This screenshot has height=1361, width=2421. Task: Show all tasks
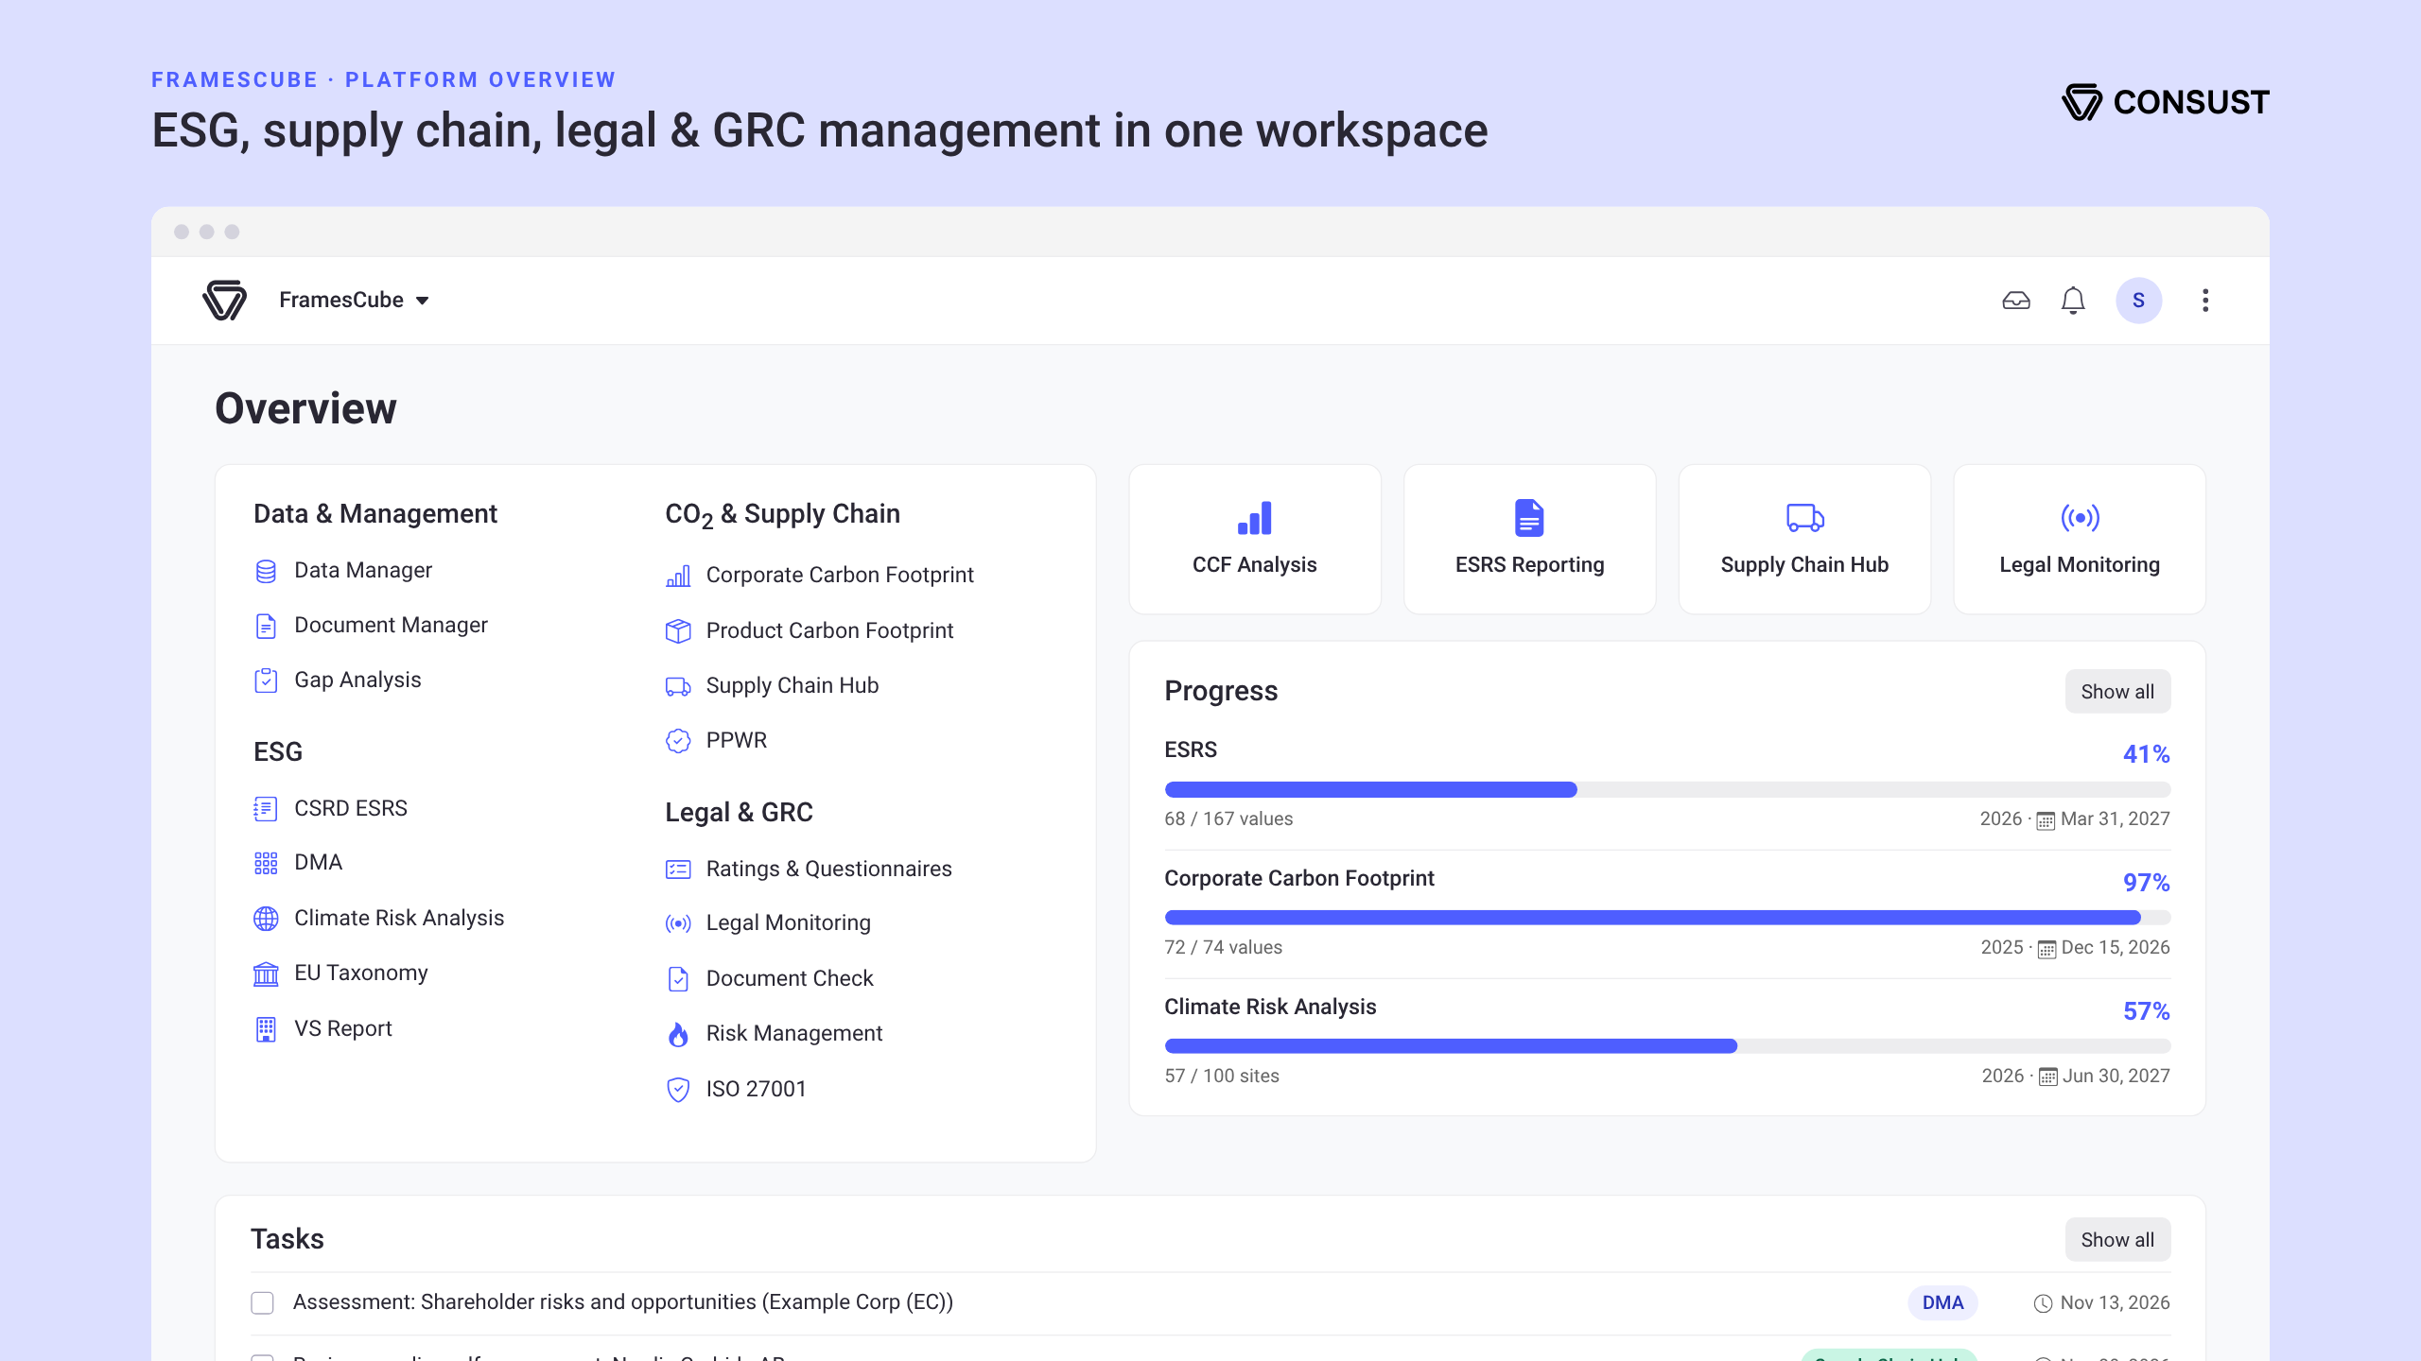(x=2117, y=1240)
